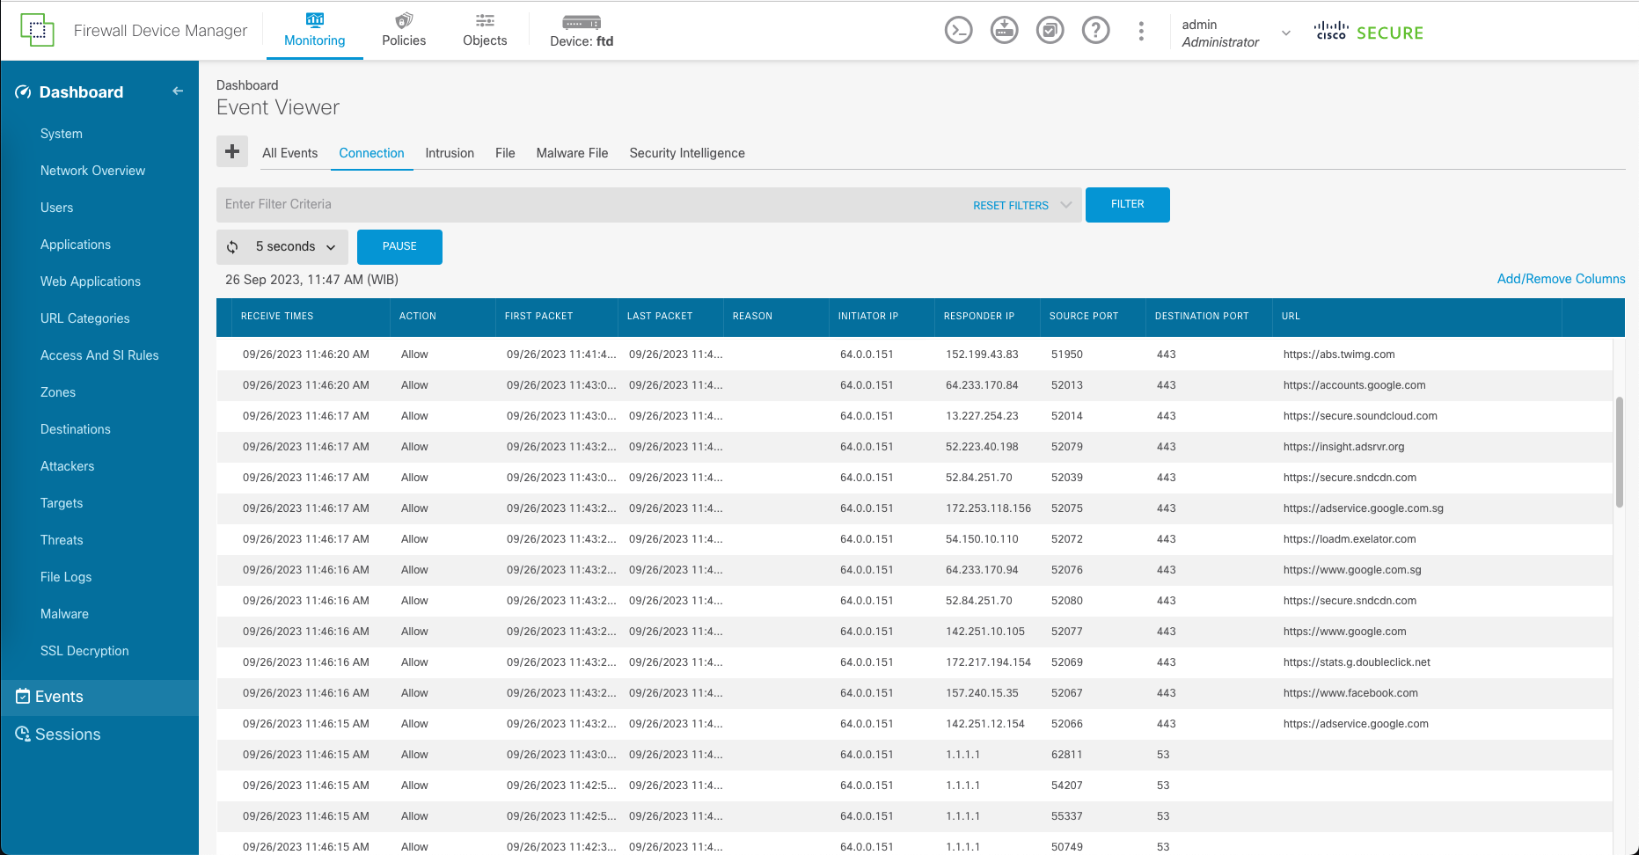Click the RESET FILTERS link
The height and width of the screenshot is (855, 1639).
[x=1010, y=205]
